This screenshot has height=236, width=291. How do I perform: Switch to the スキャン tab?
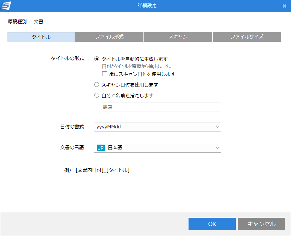point(178,37)
